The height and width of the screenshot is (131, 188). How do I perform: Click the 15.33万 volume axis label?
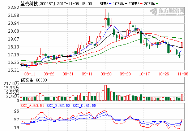tap(11, 88)
